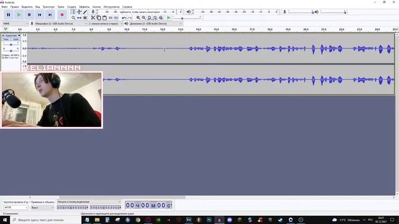Select the Multi-Tool asterisk icon
Viewport: 399px width, 224px height.
click(x=85, y=18)
